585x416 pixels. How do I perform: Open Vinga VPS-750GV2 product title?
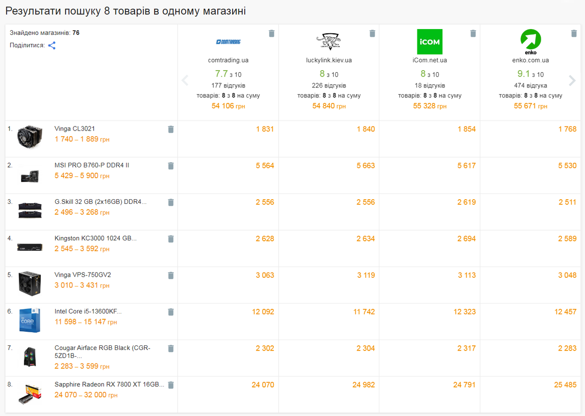(x=83, y=275)
